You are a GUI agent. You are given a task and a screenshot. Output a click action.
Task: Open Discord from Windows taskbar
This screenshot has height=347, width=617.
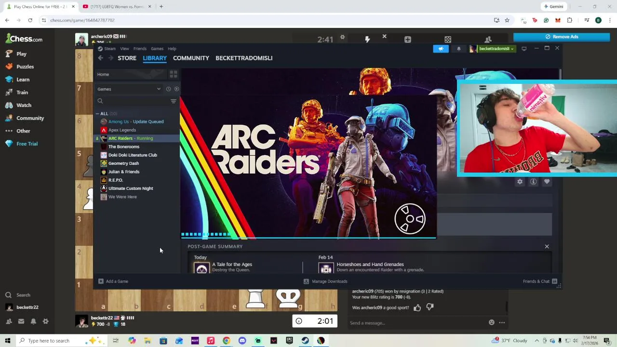(242, 341)
